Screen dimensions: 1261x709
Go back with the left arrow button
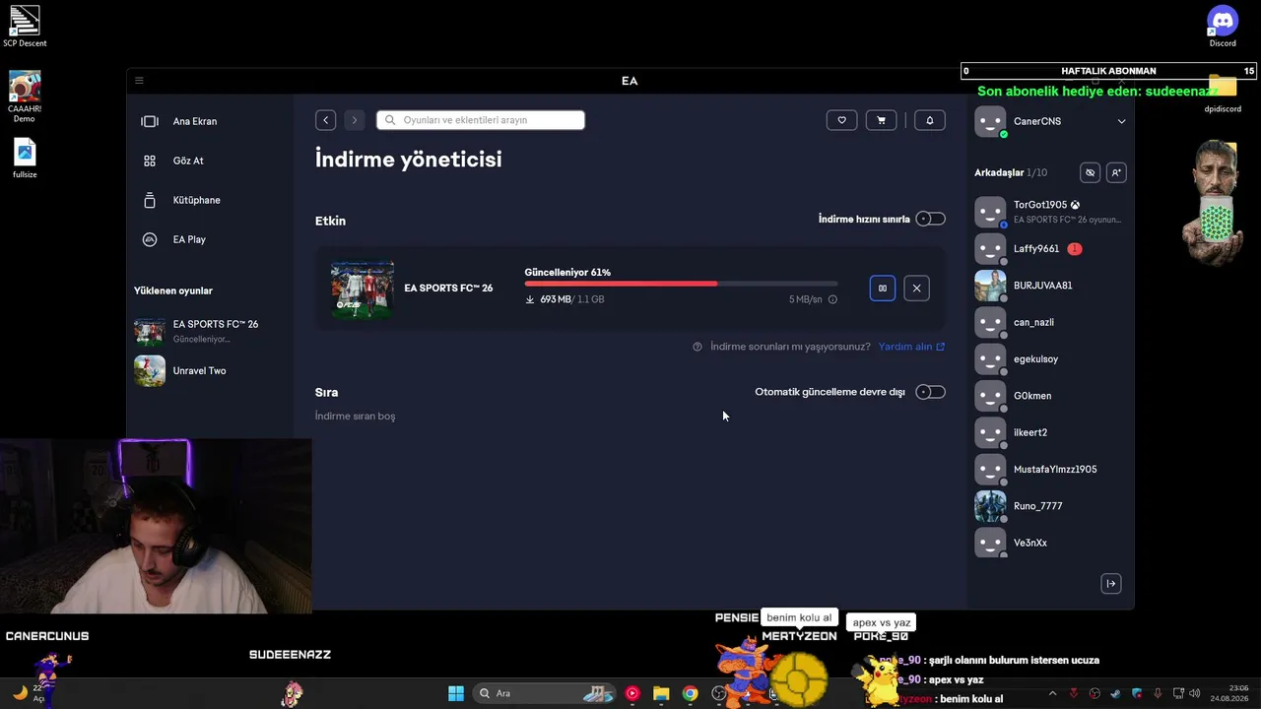(325, 120)
